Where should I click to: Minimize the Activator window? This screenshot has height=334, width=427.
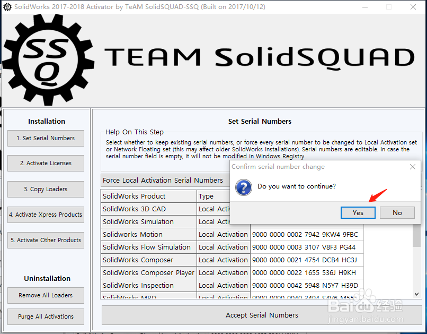point(365,7)
